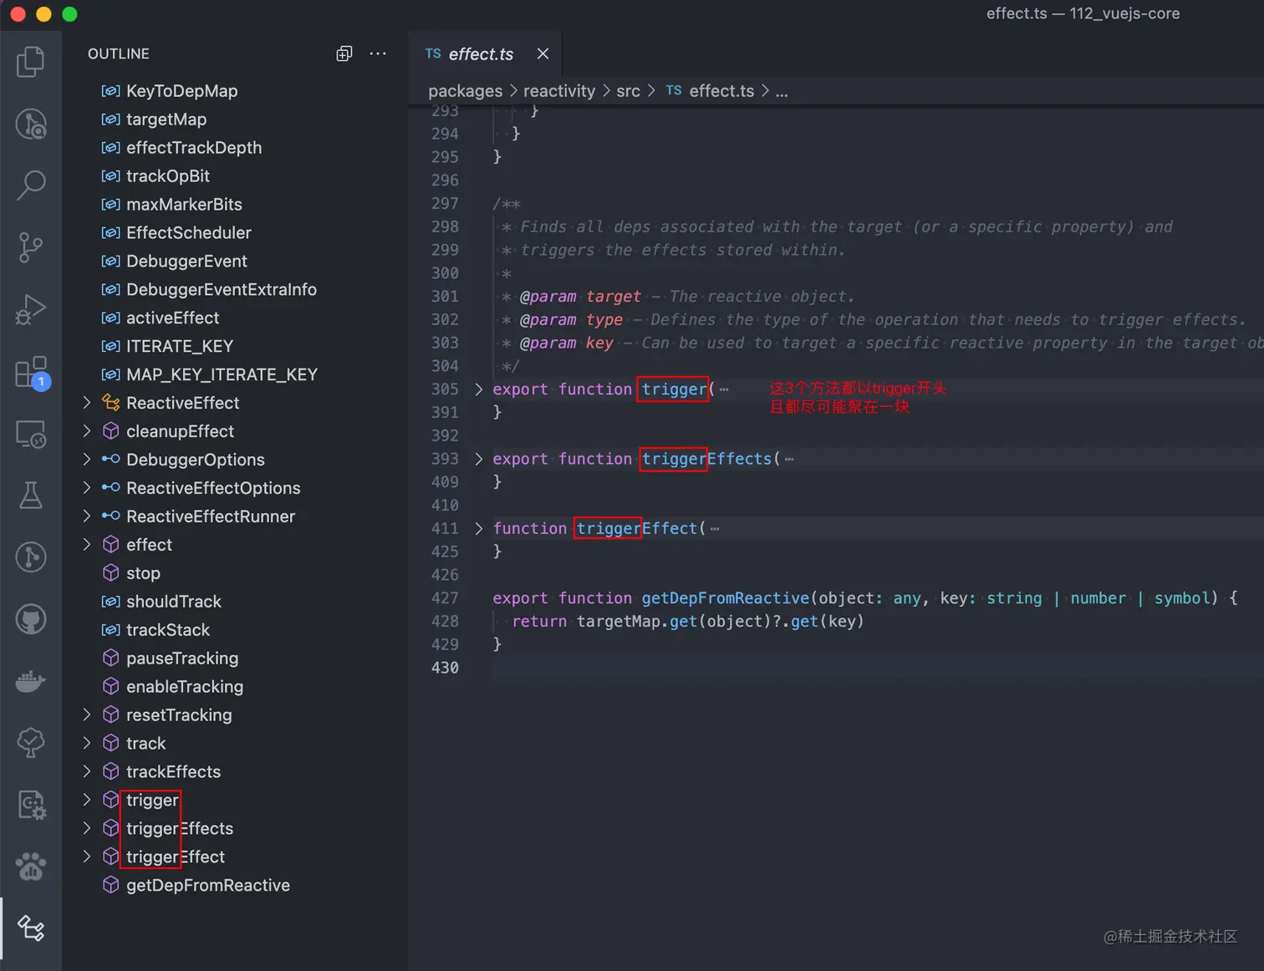Image resolution: width=1264 pixels, height=971 pixels.
Task: Select shouldTrack in outline
Action: (174, 602)
